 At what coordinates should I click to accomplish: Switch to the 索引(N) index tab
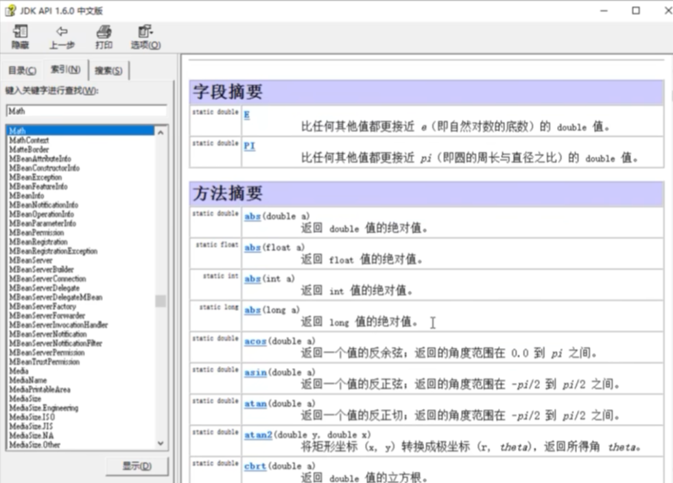coord(65,69)
